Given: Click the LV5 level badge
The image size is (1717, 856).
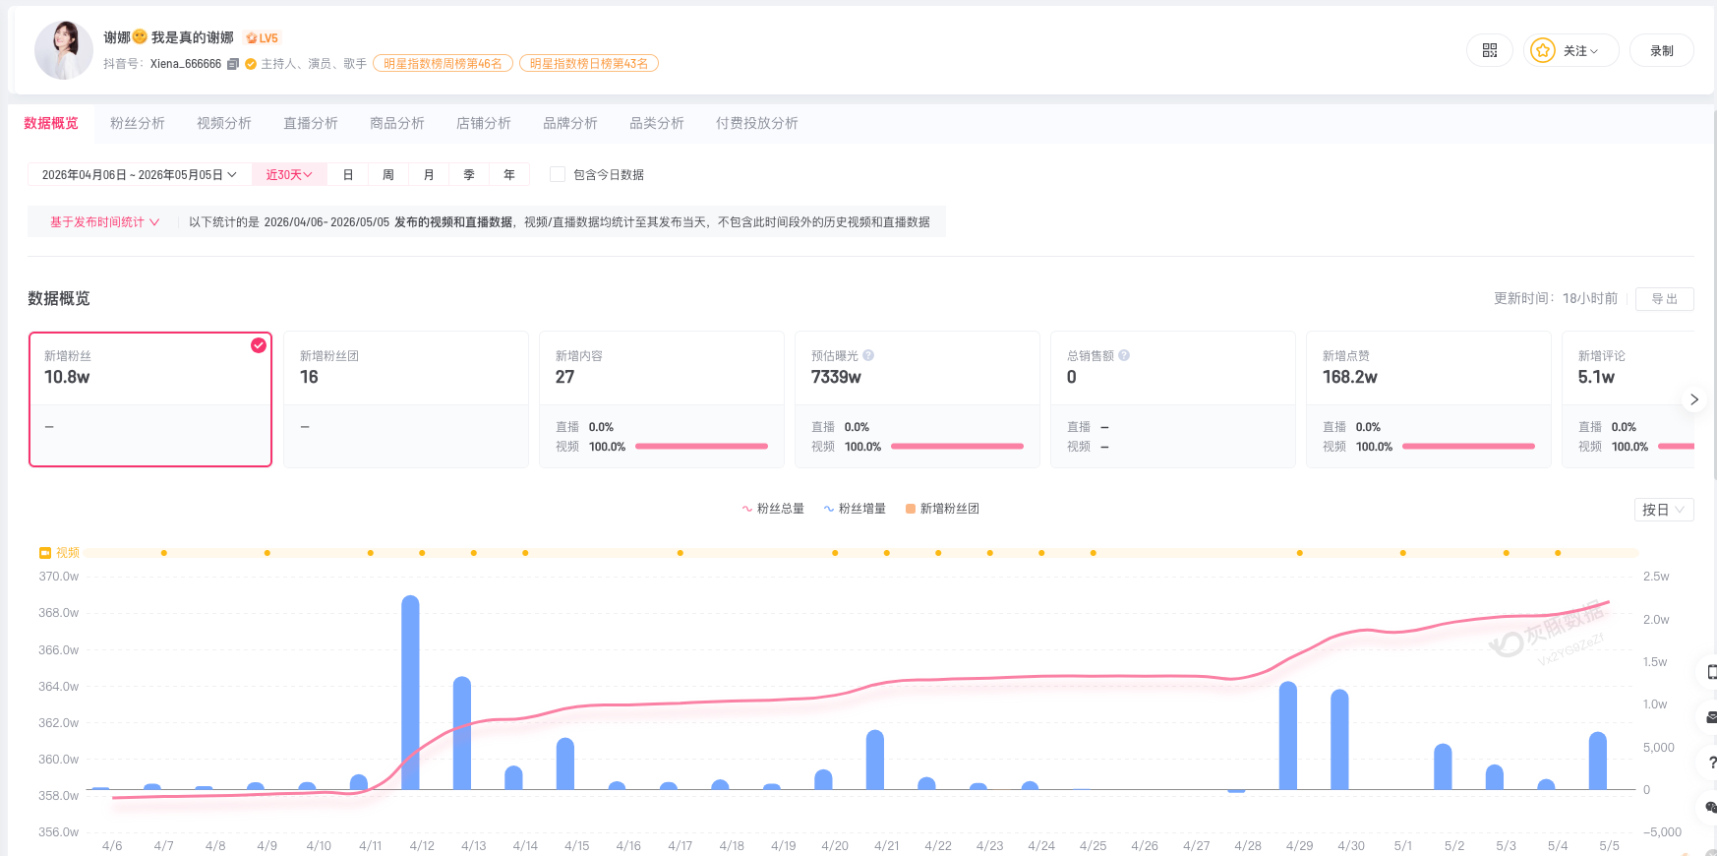Looking at the screenshot, I should pos(263,38).
